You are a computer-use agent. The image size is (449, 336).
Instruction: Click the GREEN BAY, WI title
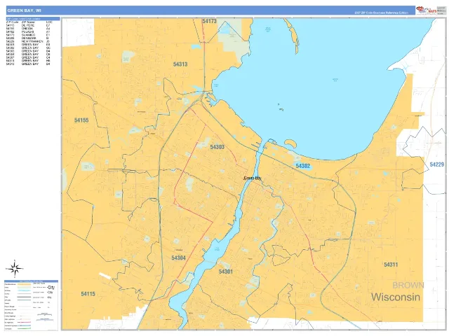pos(24,10)
